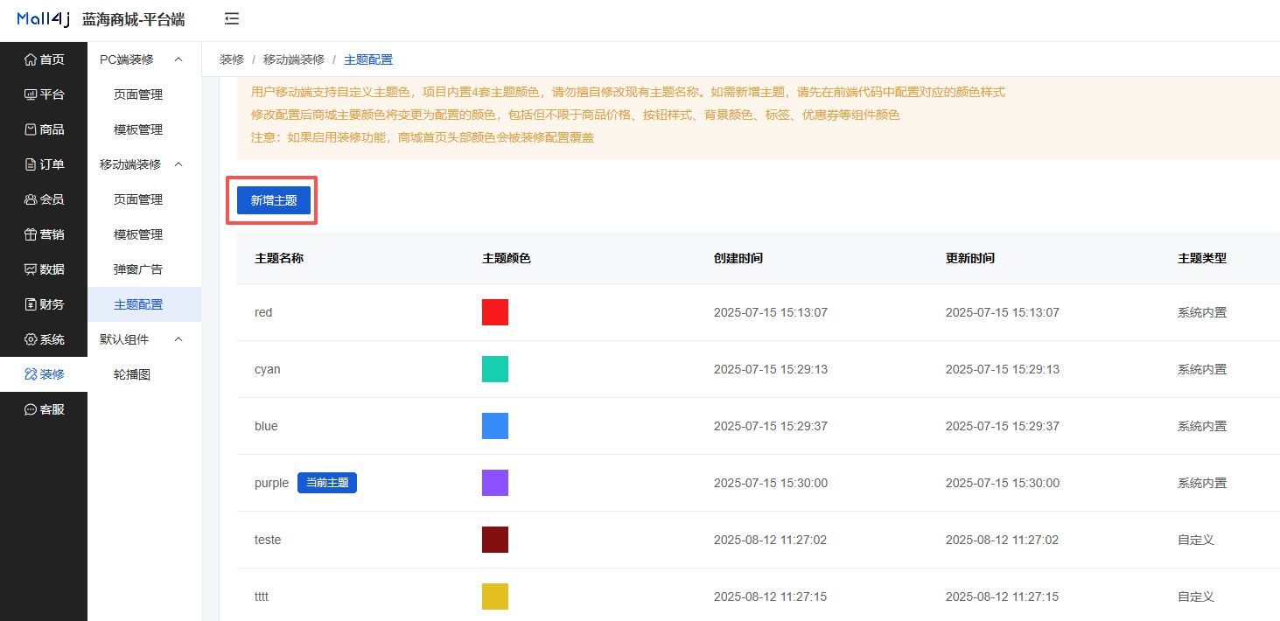Click the purple theme color swatch

(x=495, y=483)
